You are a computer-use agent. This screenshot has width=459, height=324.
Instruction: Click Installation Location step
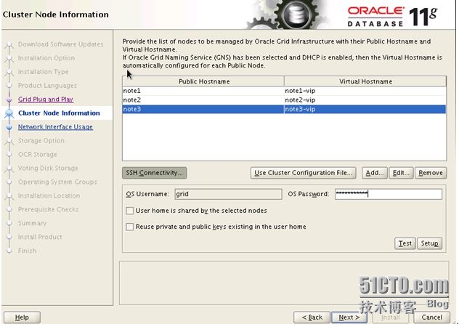49,195
